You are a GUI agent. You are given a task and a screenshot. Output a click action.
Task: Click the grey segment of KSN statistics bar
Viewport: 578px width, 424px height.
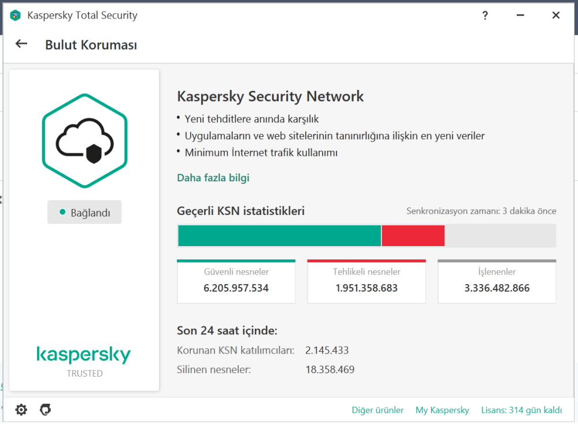pos(500,236)
